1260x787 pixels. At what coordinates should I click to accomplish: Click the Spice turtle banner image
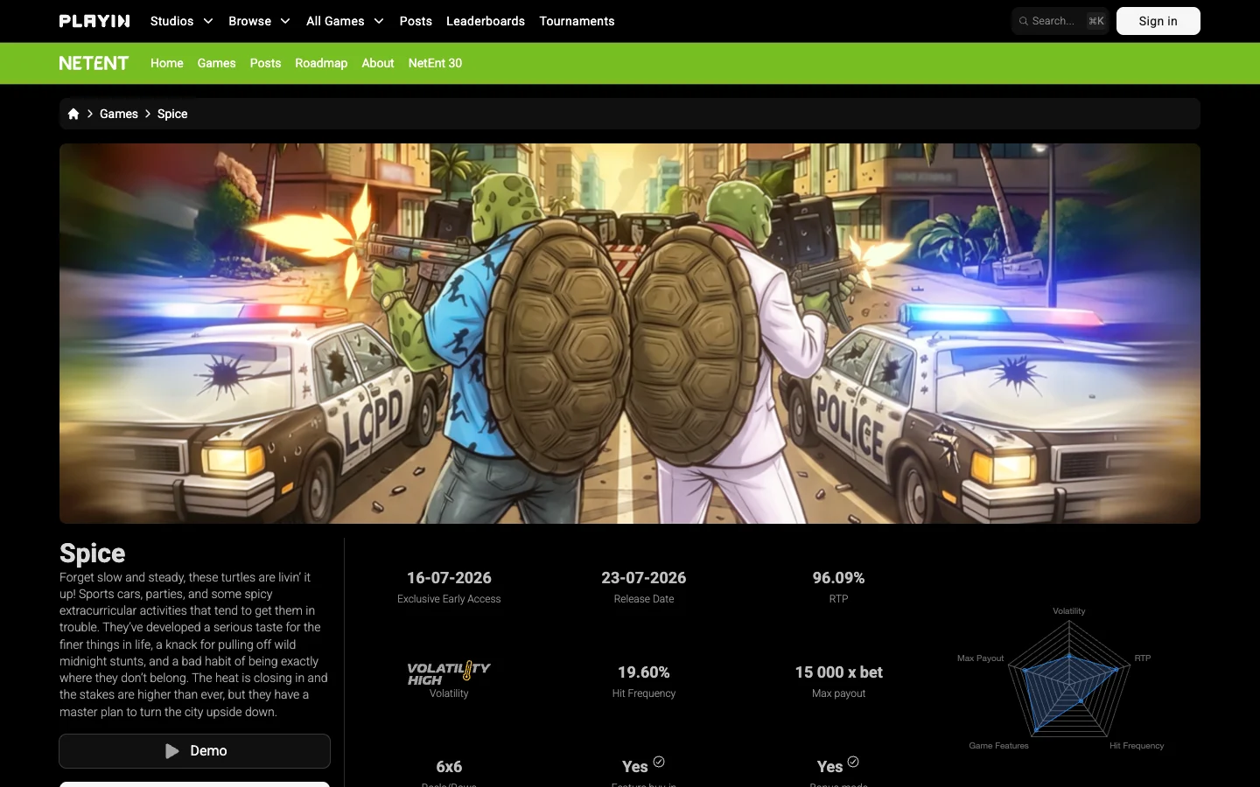pos(630,333)
